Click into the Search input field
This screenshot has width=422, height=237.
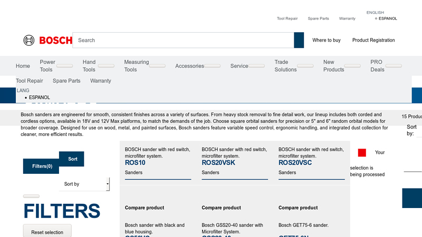pos(183,40)
